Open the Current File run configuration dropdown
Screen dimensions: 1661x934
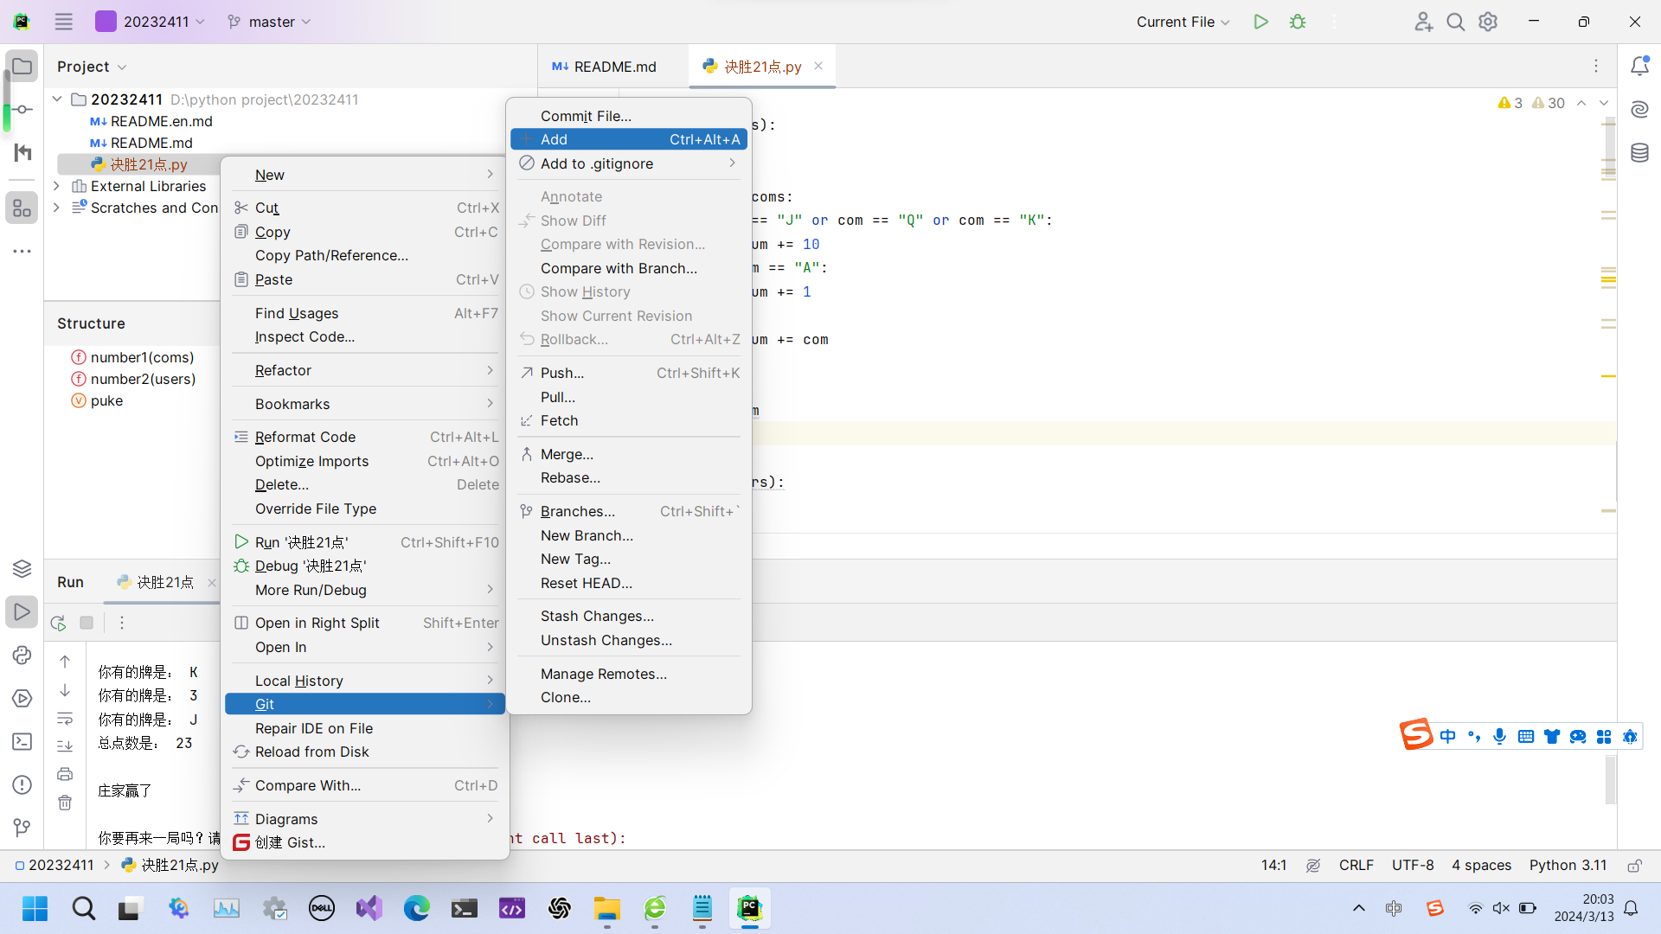(1183, 22)
